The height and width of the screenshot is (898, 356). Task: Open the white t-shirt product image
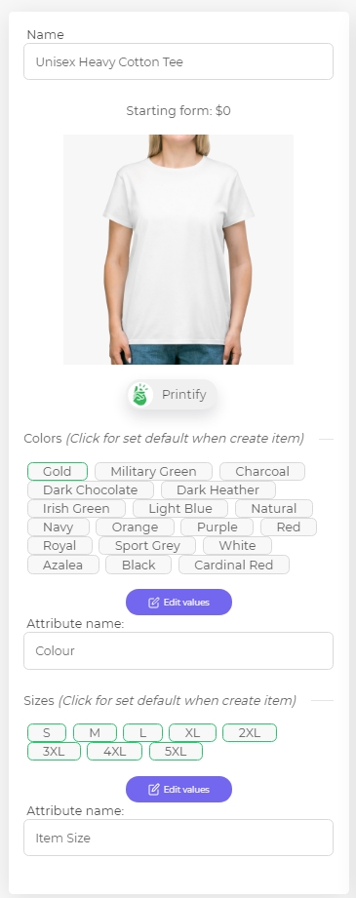178,250
